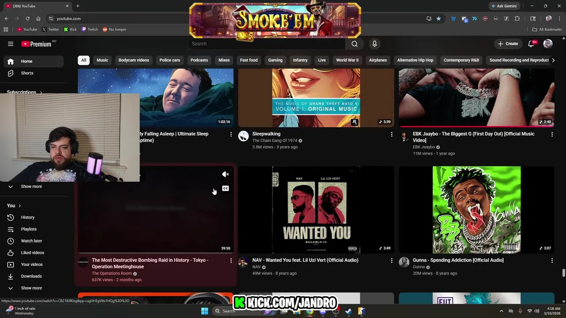Open the Windows Start menu

point(205,311)
